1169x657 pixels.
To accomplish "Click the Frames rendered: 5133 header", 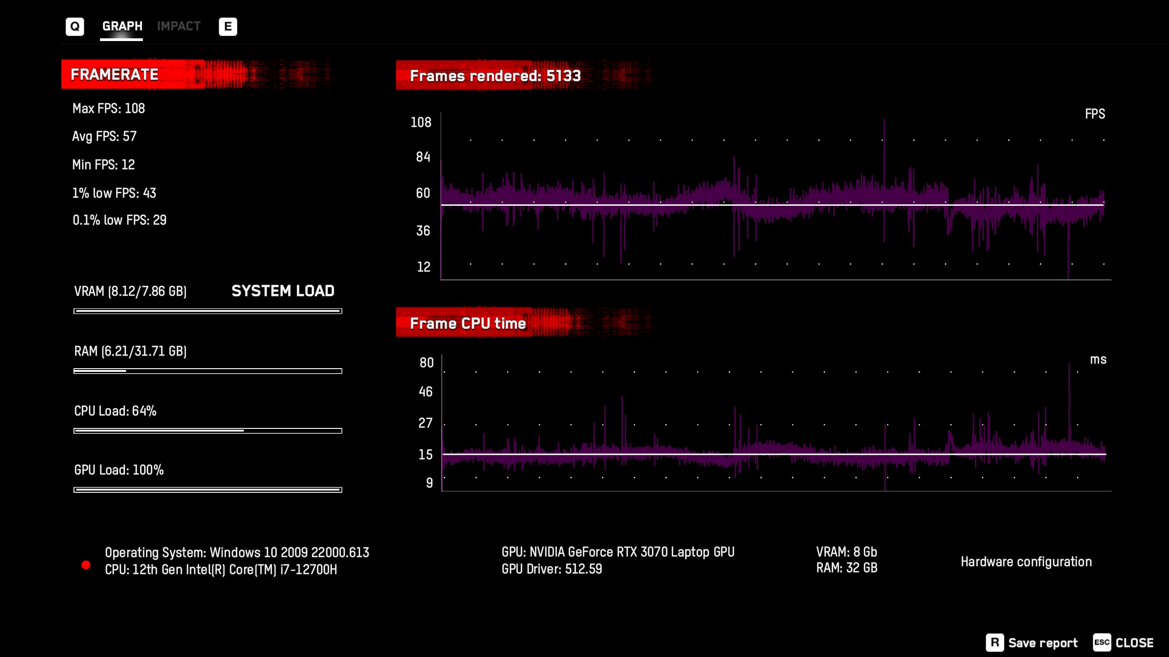I will [495, 76].
